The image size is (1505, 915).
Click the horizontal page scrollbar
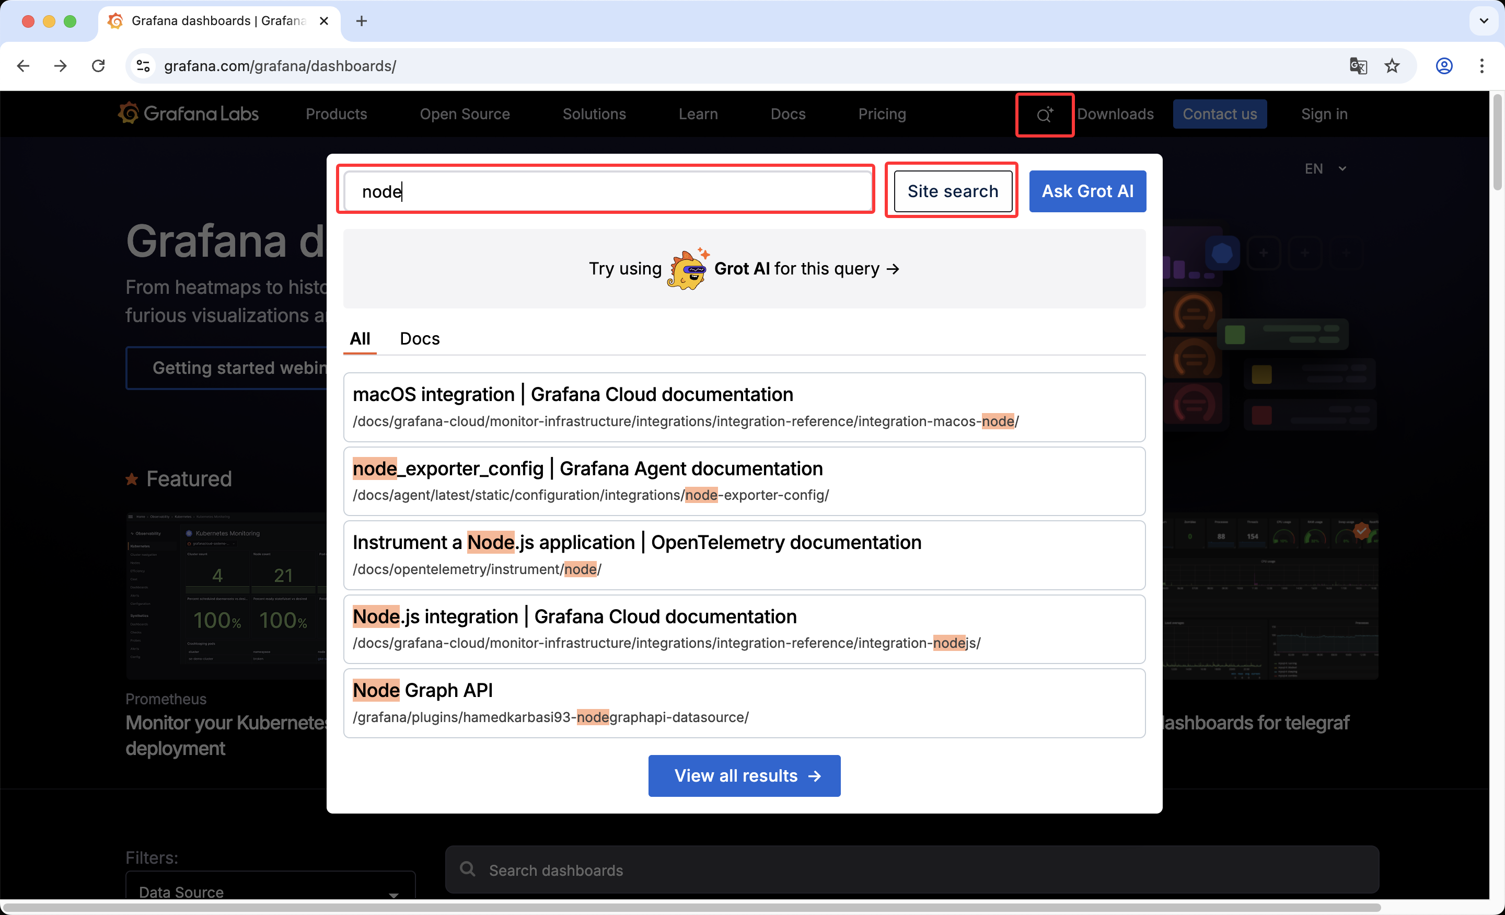click(691, 908)
